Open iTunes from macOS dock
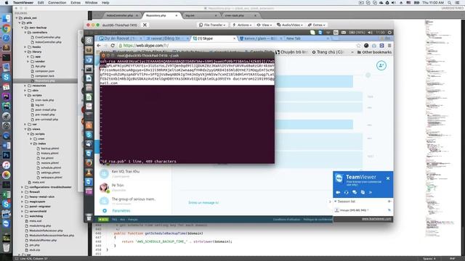 pyautogui.click(x=7, y=165)
